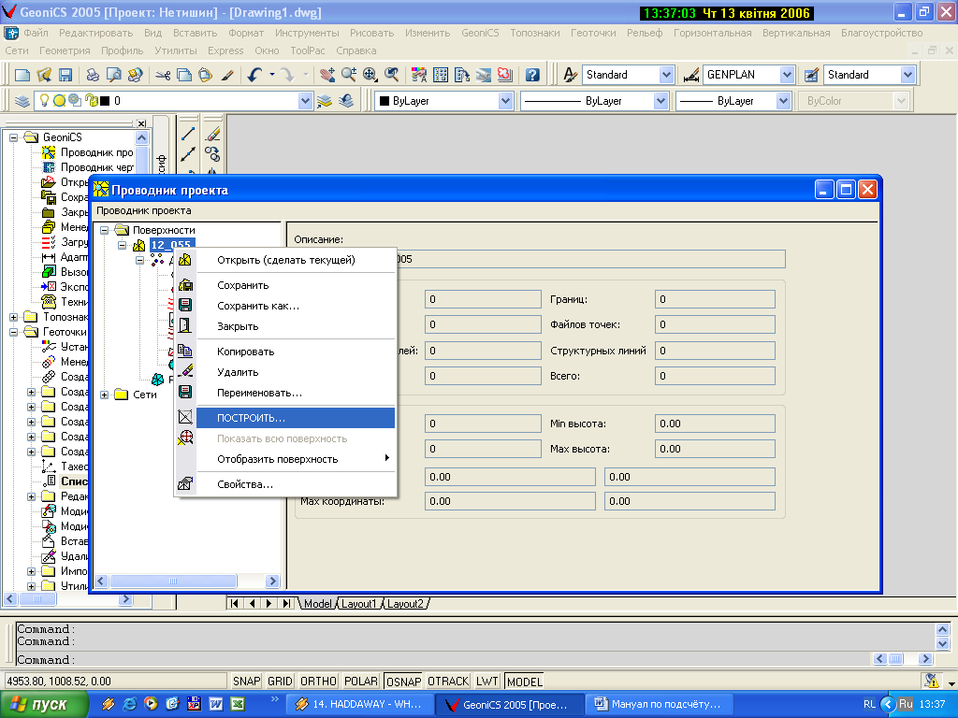Choose Свойства... from the context menu
Screen dimensions: 958x718
tap(245, 484)
